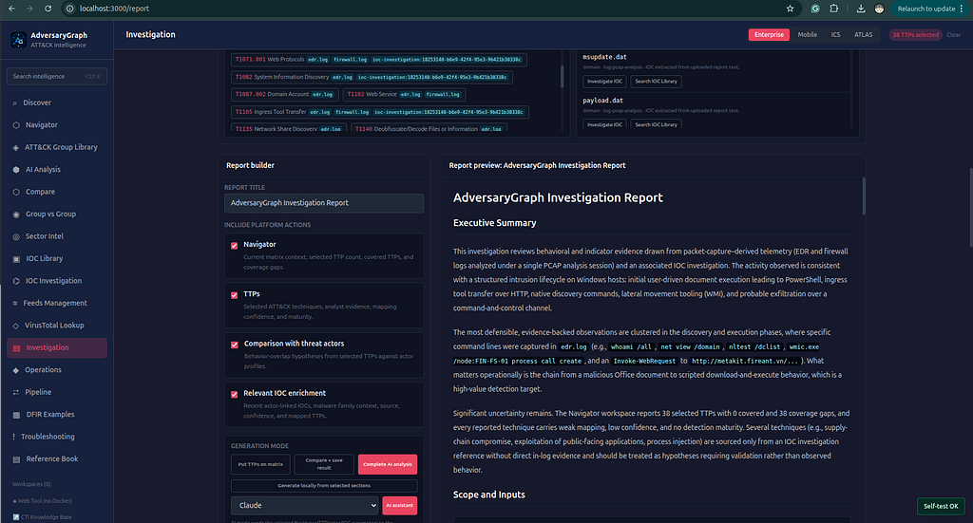Viewport: 973px width, 523px height.
Task: Switch to Mobile matrix tab
Action: [808, 35]
